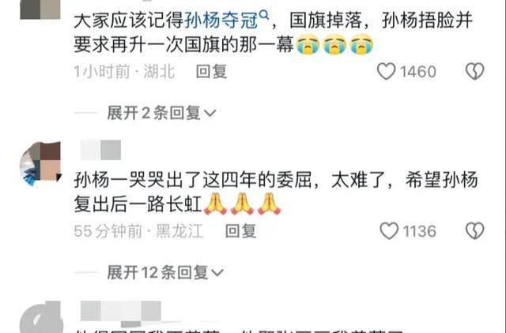The image size is (506, 333).
Task: Dislike the 黑龙江 user's comment
Action: [x=474, y=231]
